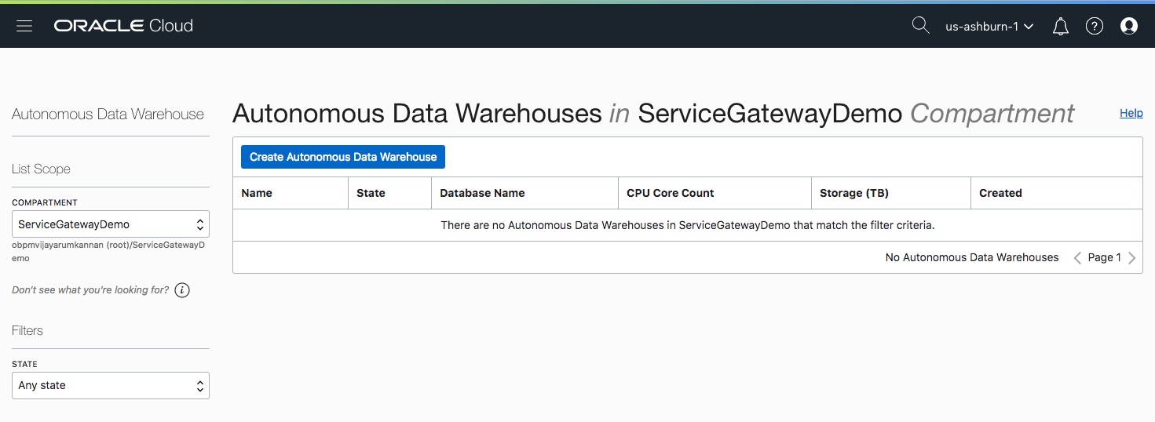Click the Oracle Cloud logo
1155x422 pixels.
click(123, 26)
